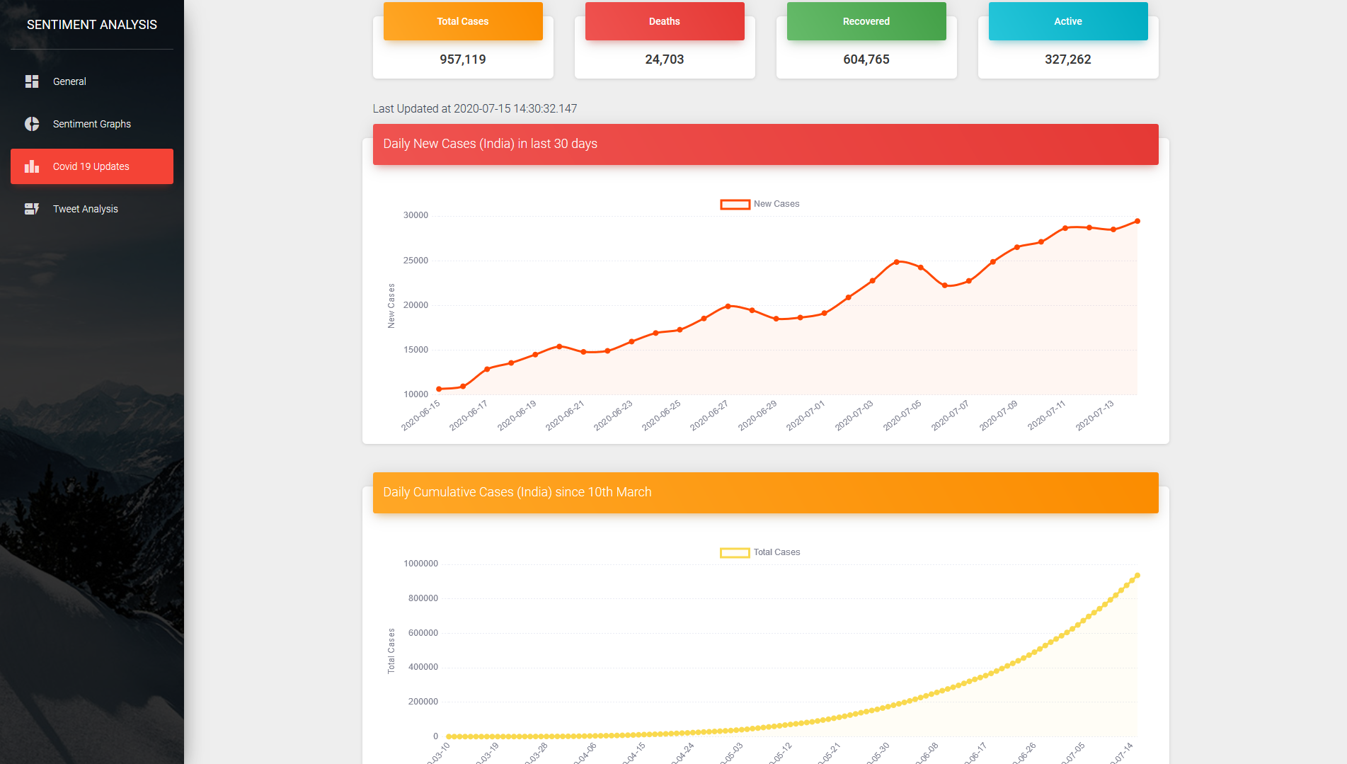
Task: Click the 2020-07-01 x-axis label
Action: [x=806, y=415]
